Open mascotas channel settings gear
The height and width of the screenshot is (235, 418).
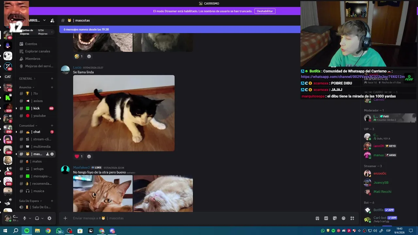tap(52, 154)
